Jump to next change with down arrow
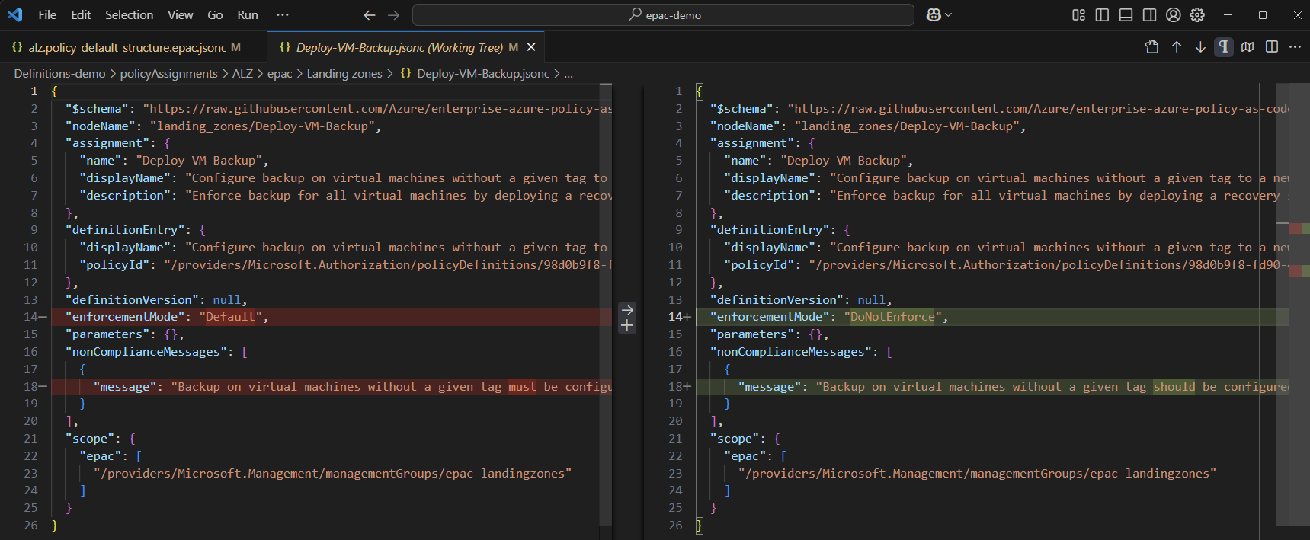Screen dimensions: 1310x540 [x=1200, y=47]
